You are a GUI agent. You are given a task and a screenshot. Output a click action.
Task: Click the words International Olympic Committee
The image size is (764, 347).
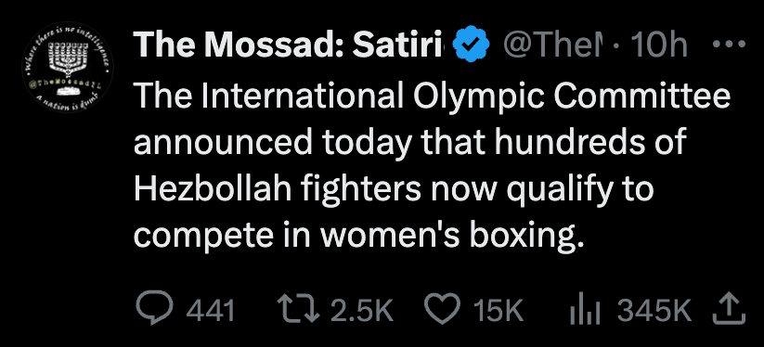[467, 96]
